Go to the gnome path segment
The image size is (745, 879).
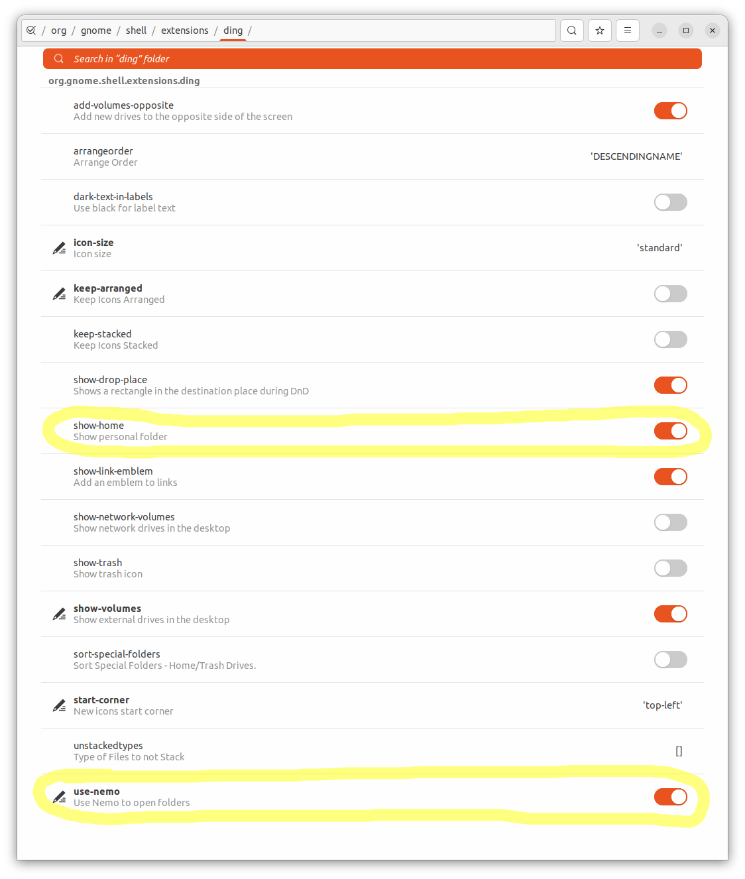pyautogui.click(x=96, y=30)
